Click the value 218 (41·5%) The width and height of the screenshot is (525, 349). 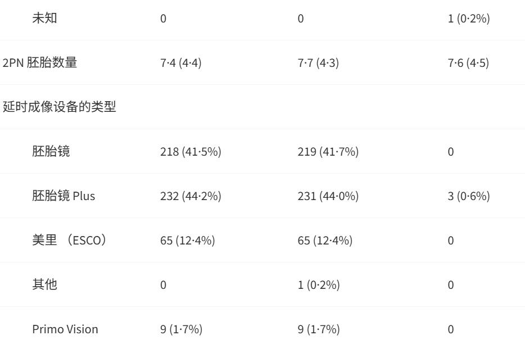pos(191,152)
